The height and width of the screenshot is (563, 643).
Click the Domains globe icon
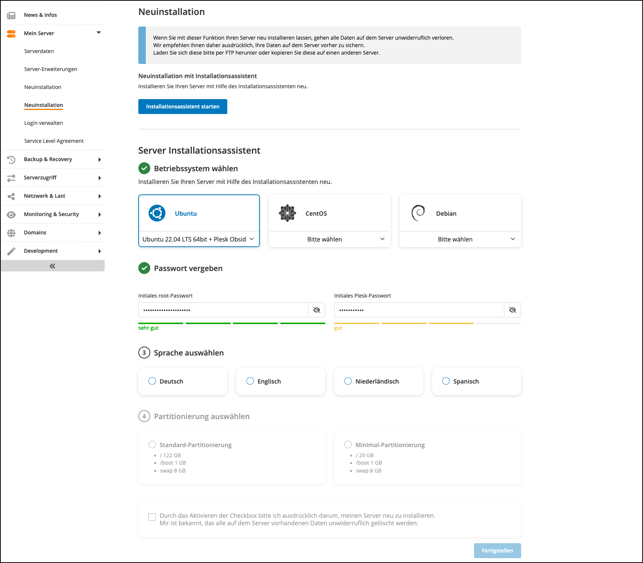11,233
